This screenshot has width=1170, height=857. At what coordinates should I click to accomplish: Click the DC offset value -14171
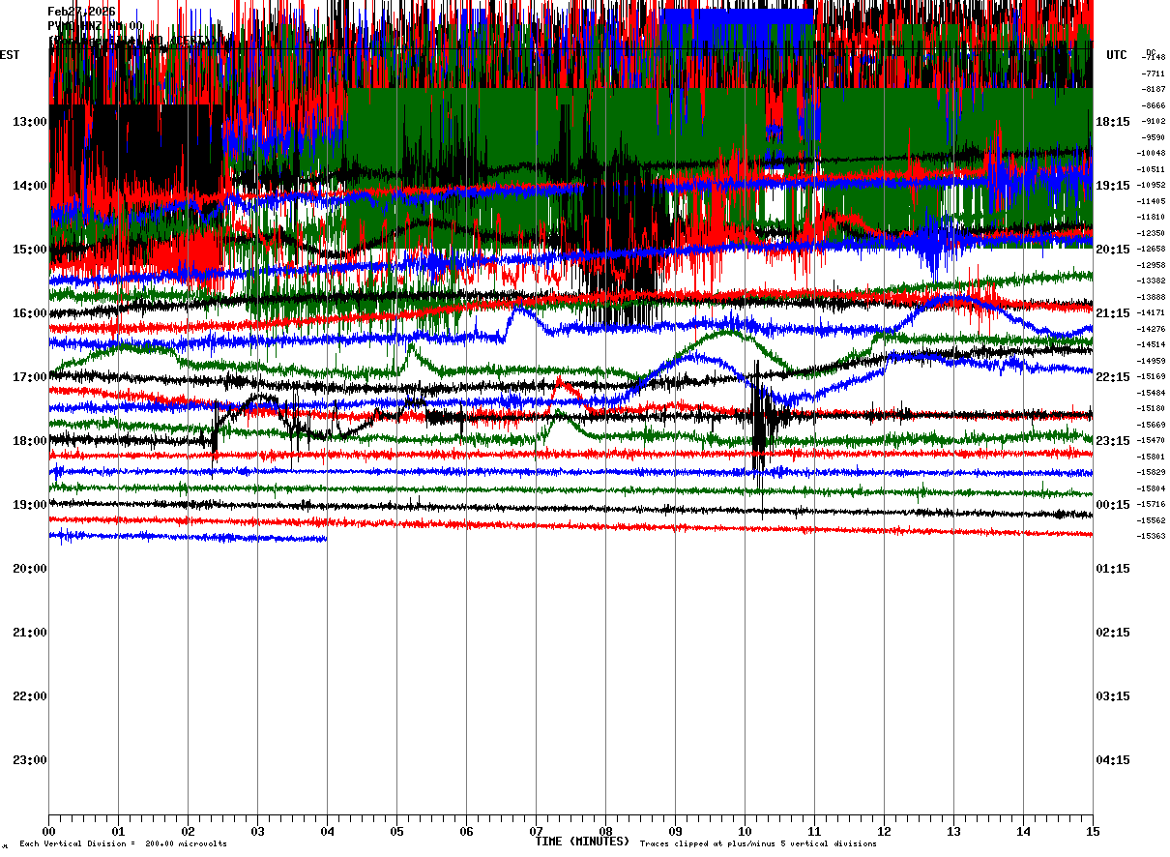point(1151,313)
